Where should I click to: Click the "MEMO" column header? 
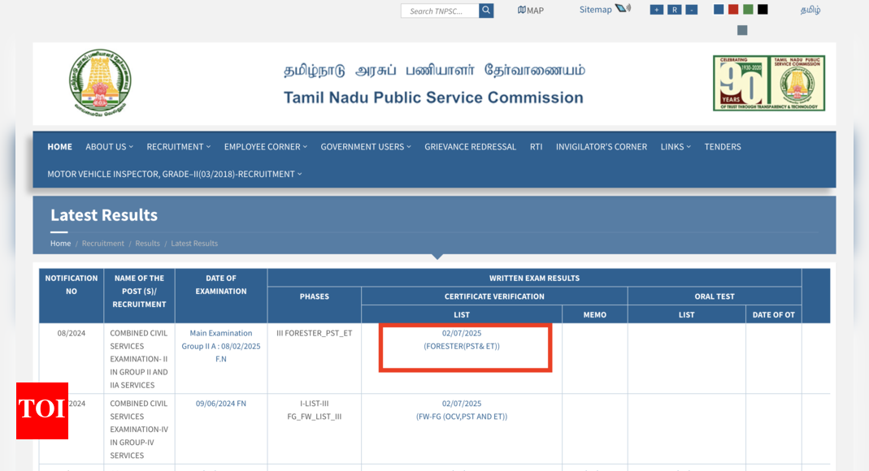click(x=595, y=315)
